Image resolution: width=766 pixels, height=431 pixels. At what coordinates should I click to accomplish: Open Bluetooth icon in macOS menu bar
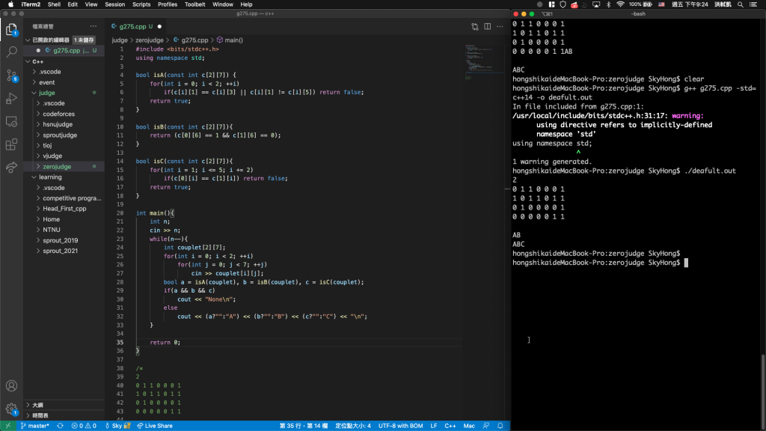coord(608,4)
